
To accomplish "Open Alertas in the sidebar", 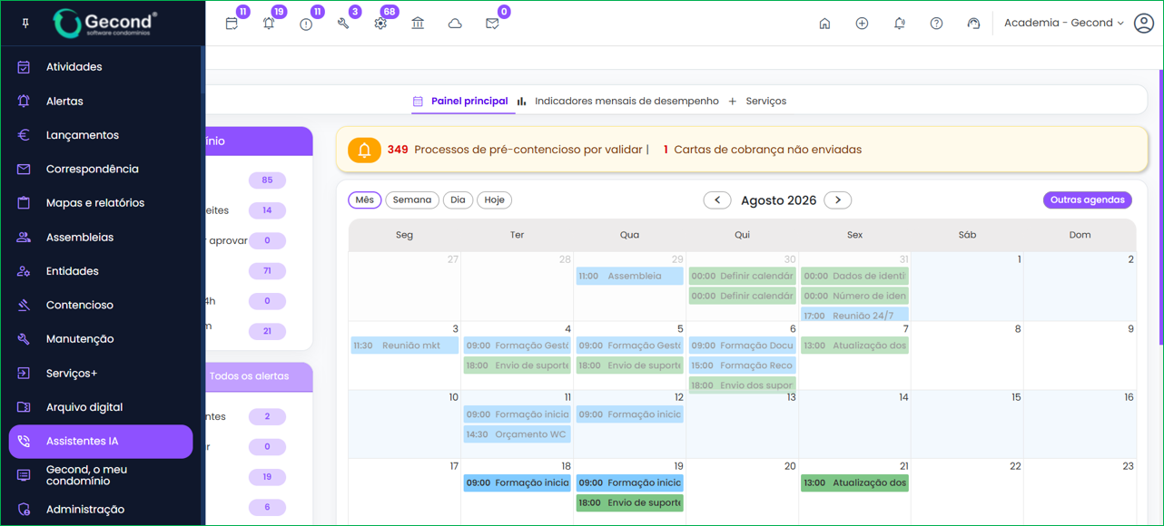I will coord(101,102).
